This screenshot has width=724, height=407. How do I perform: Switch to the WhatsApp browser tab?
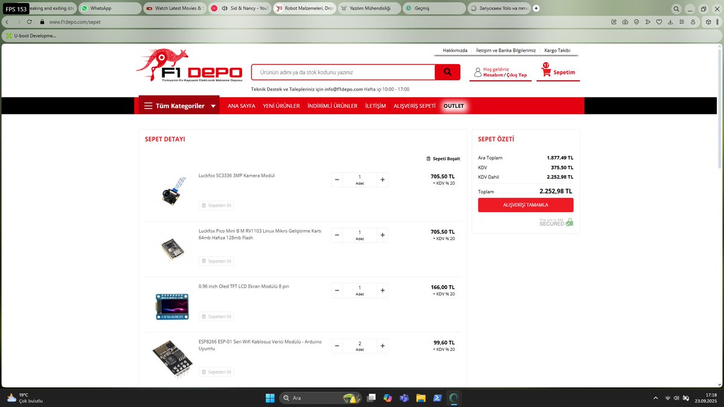point(109,8)
